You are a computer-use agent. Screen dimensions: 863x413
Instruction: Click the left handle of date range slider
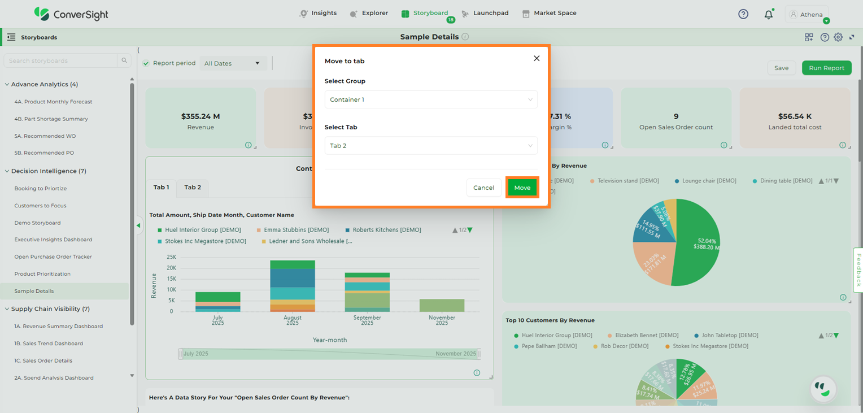tap(181, 354)
